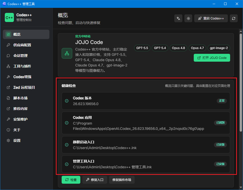The height and width of the screenshot is (190, 243).
Task: Click the vertical scrollbar thumb
Action: 241,83
